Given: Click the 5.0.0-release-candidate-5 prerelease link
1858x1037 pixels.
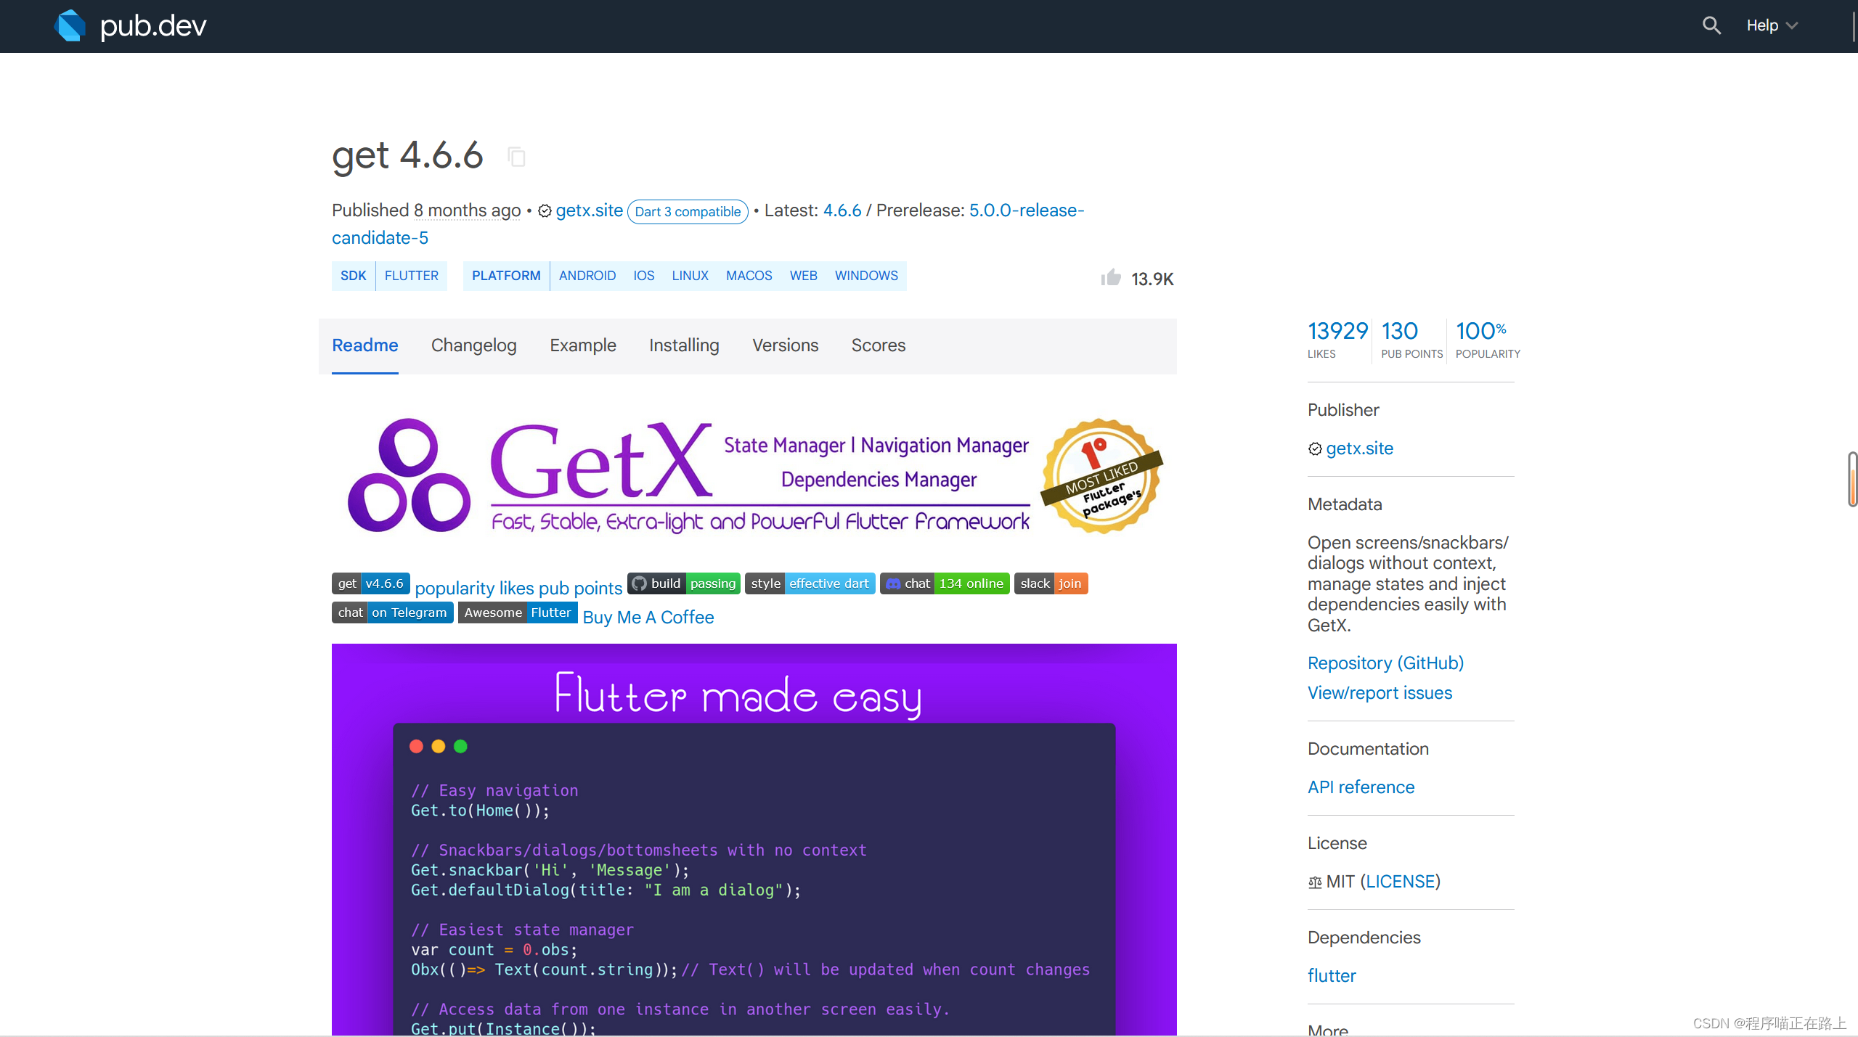Looking at the screenshot, I should tap(1026, 210).
